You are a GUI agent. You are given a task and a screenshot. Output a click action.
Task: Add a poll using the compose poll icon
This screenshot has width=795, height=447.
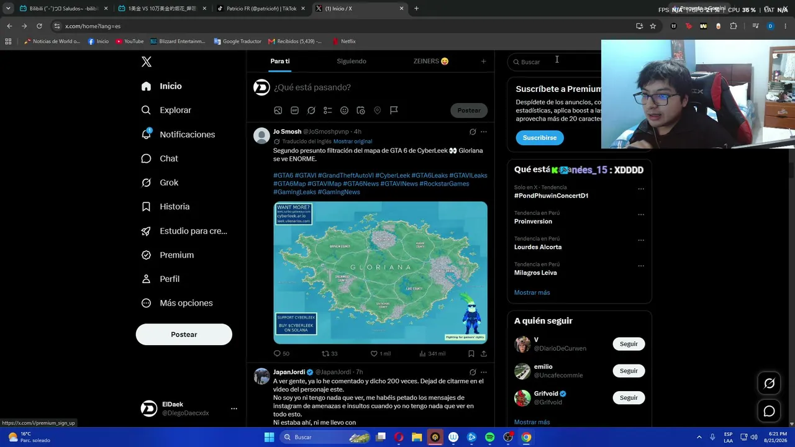328,111
